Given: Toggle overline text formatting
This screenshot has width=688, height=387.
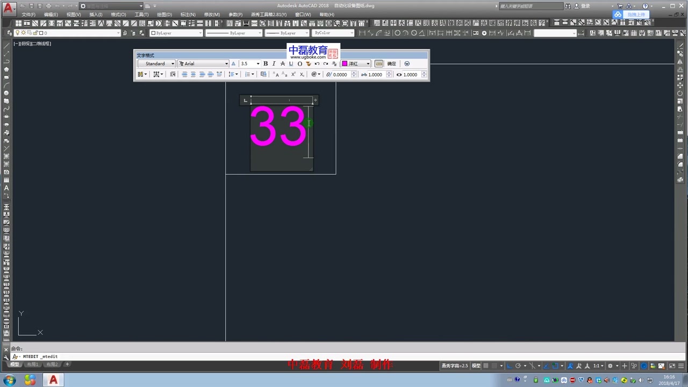Looking at the screenshot, I should click(300, 63).
